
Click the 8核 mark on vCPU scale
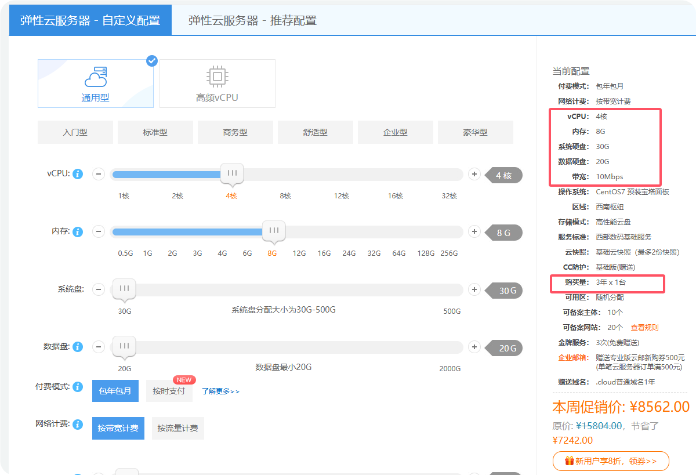[x=285, y=196]
